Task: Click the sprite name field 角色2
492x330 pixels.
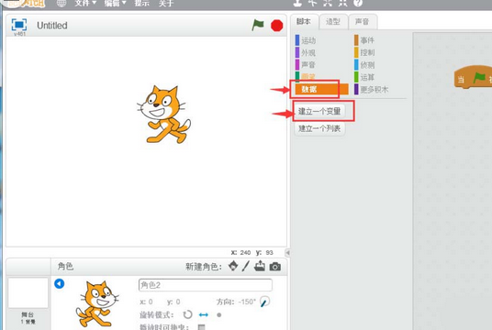Action: click(206, 285)
